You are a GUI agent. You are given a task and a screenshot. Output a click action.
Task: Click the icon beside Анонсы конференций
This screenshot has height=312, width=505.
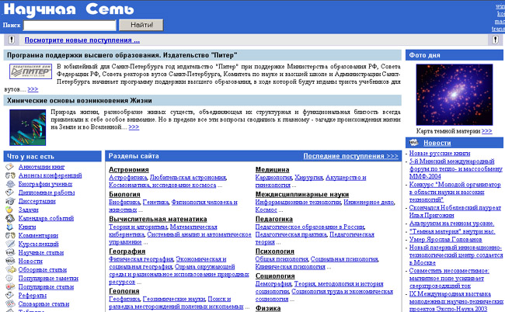click(9, 175)
